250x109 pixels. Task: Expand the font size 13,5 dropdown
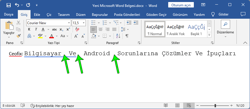point(84,23)
